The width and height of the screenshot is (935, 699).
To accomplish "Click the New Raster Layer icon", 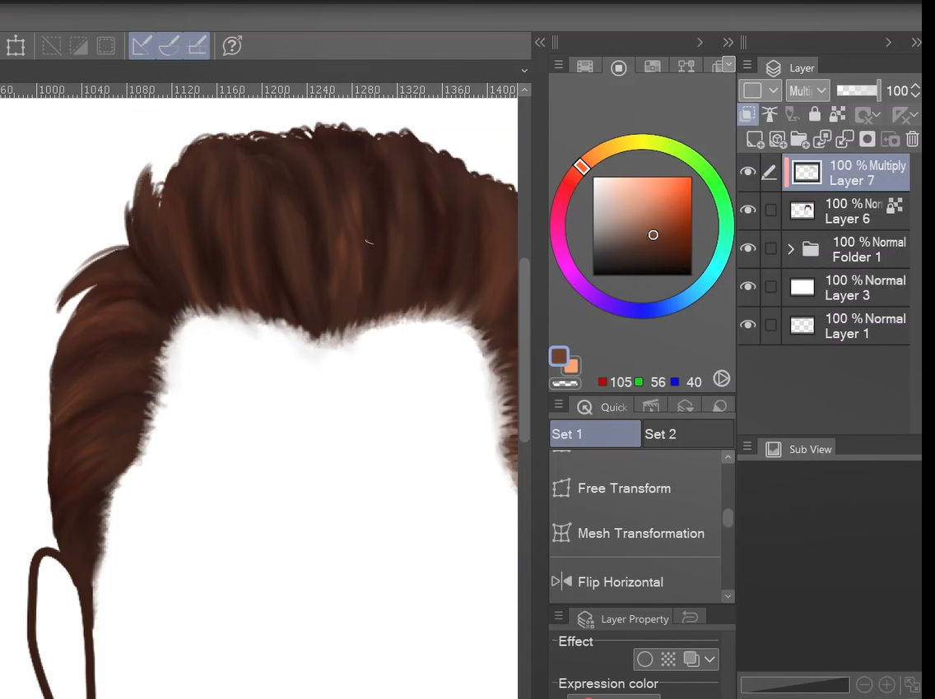I will click(x=755, y=140).
